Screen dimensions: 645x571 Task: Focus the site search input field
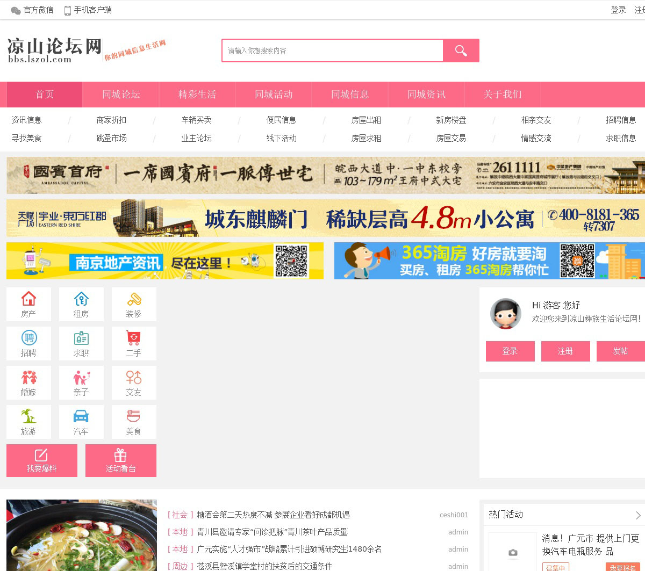(x=332, y=50)
